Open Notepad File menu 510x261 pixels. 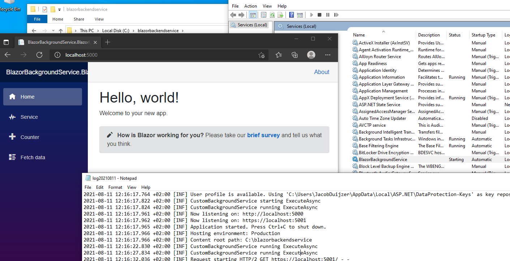point(88,187)
